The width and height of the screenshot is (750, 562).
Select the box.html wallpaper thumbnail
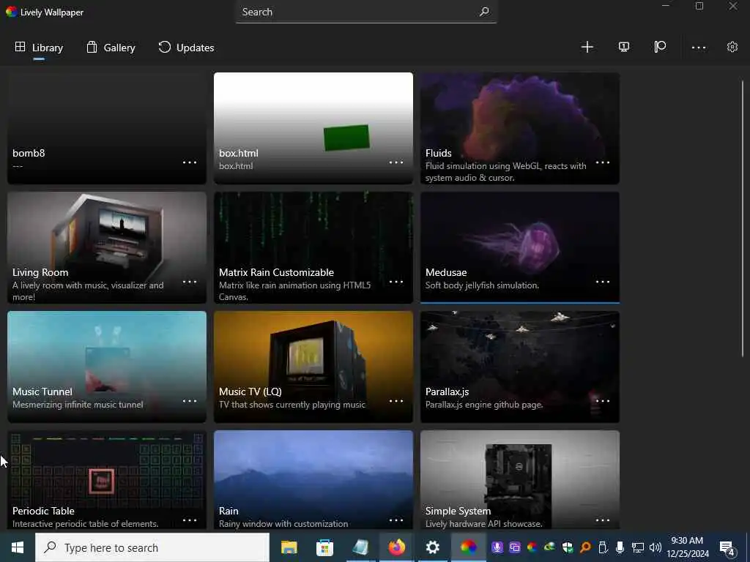313,128
